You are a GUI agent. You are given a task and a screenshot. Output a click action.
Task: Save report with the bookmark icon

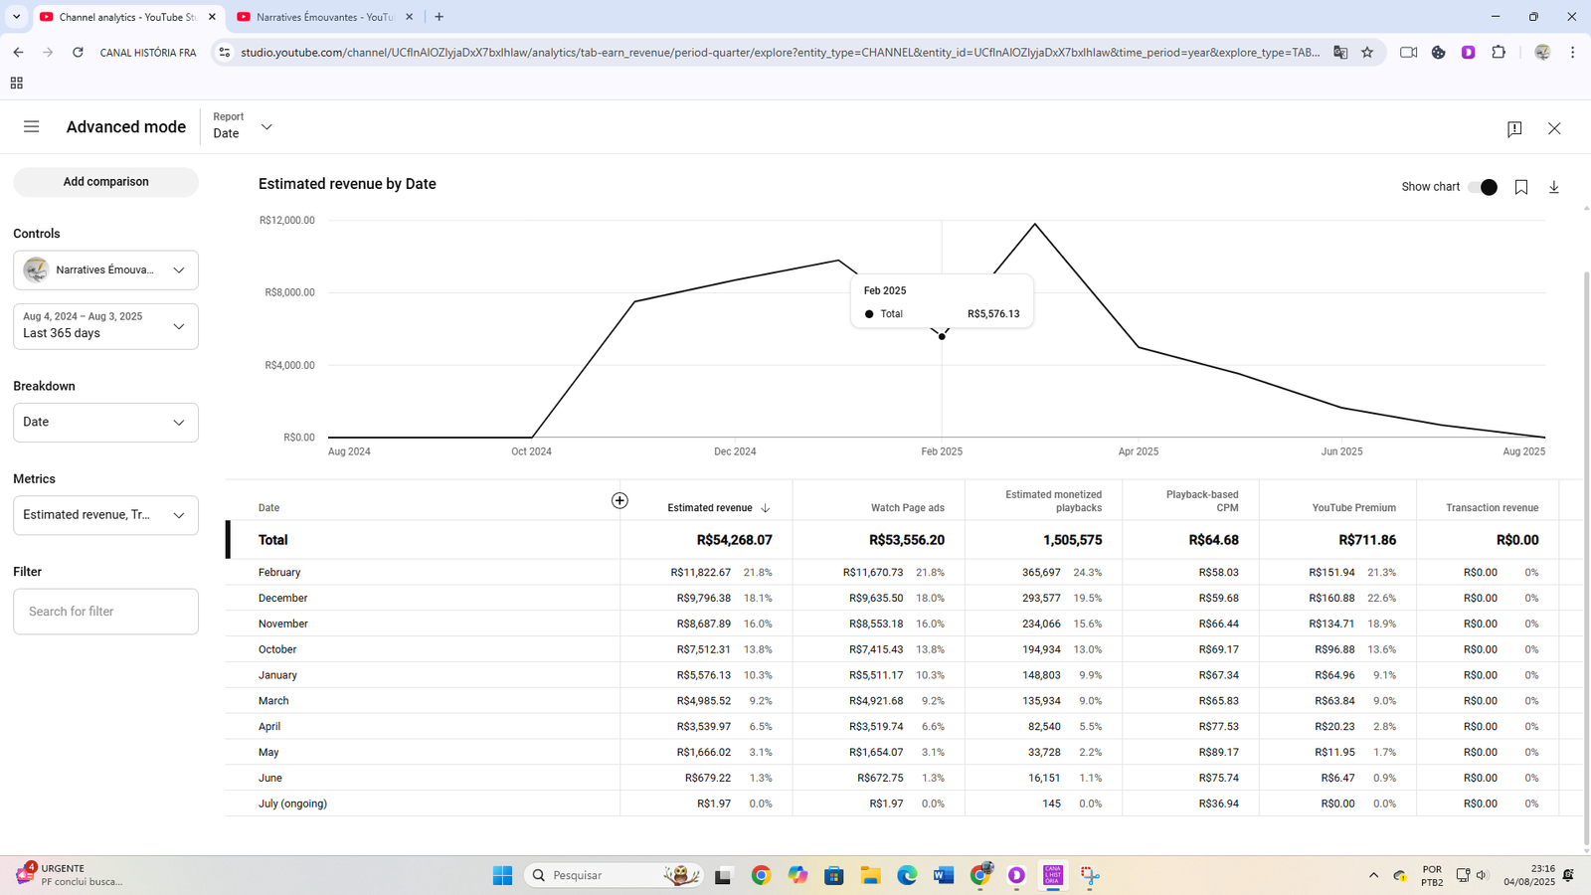(x=1521, y=187)
